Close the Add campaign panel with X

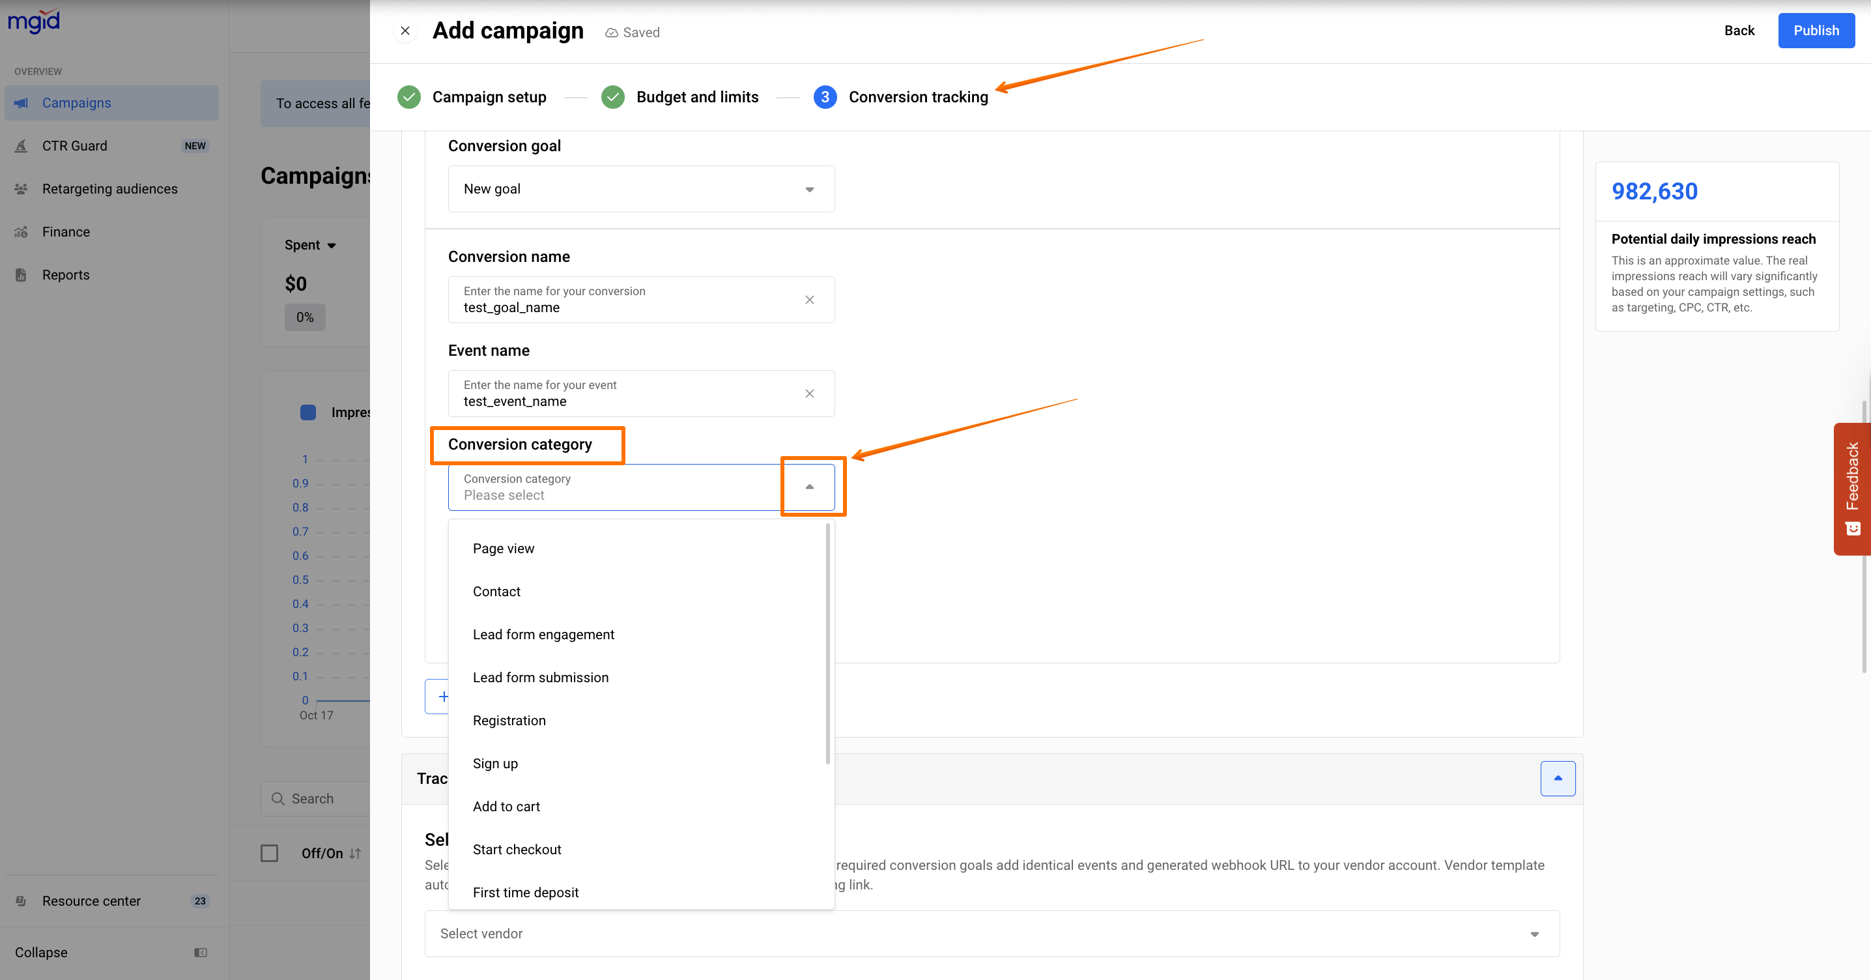(405, 31)
